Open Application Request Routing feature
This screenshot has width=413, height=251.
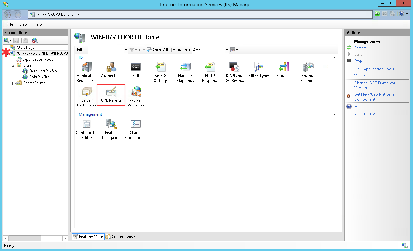click(x=87, y=72)
